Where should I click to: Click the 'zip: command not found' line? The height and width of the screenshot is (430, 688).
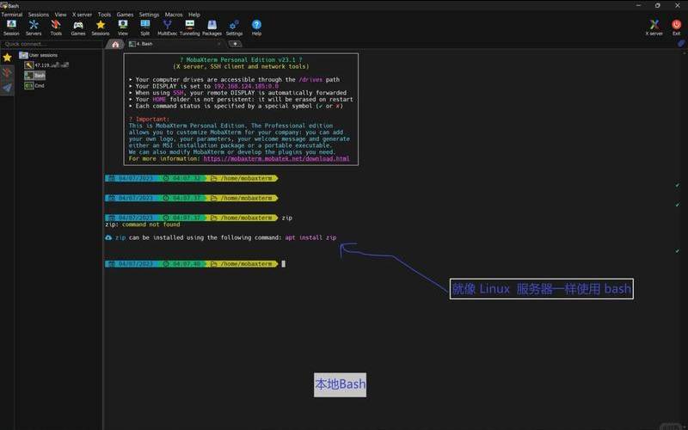[143, 224]
